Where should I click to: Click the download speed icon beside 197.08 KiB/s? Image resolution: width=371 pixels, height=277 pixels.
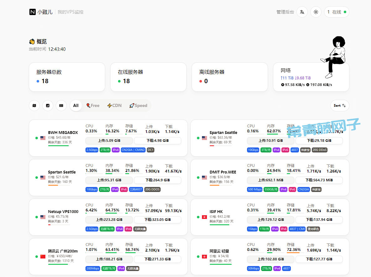(x=307, y=85)
